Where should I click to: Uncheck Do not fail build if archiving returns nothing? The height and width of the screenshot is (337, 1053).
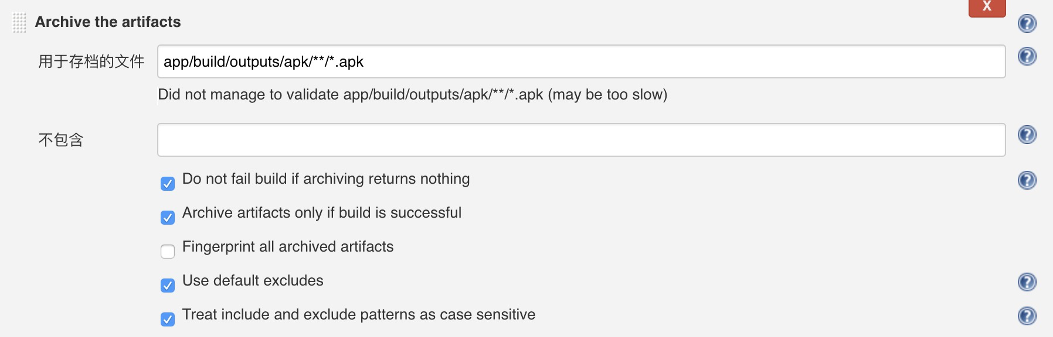click(168, 184)
